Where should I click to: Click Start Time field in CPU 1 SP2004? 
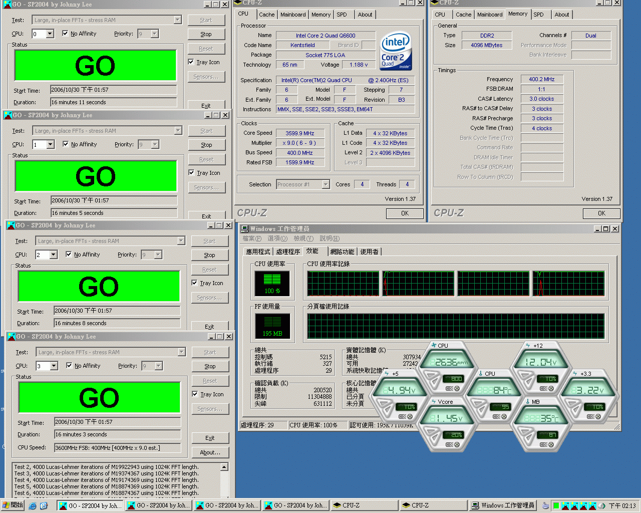(x=114, y=200)
